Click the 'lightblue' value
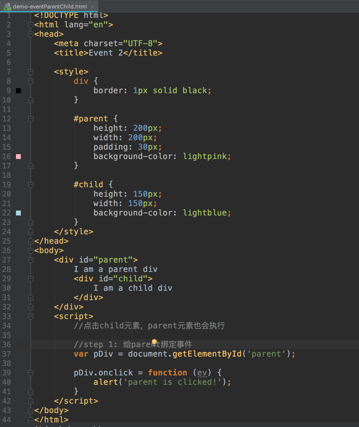This screenshot has height=427, width=359. pos(205,213)
